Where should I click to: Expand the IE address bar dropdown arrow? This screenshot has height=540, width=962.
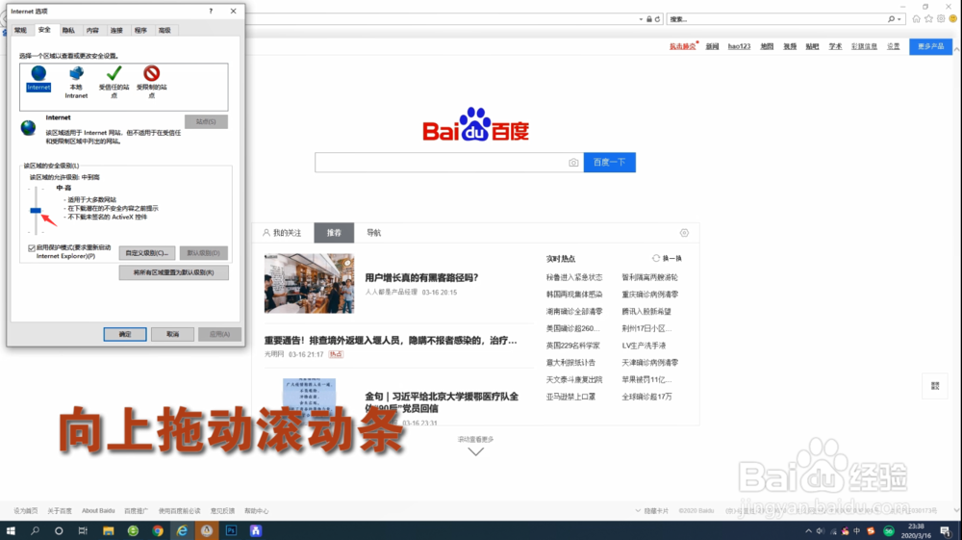click(641, 19)
